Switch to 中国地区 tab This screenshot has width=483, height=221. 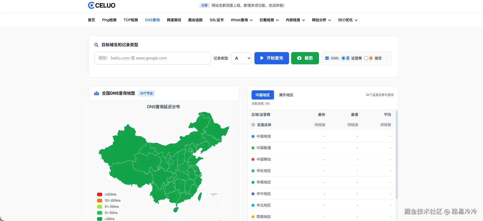click(x=263, y=95)
